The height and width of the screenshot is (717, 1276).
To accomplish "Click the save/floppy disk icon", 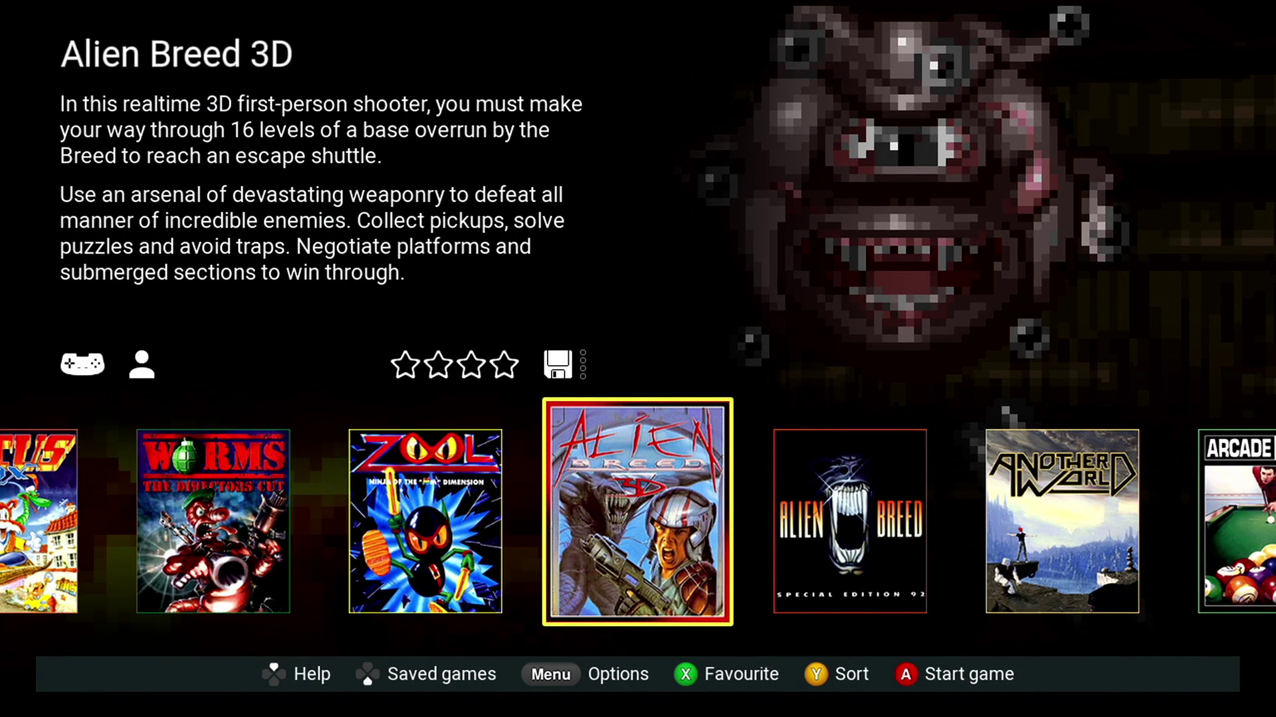I will tap(558, 363).
